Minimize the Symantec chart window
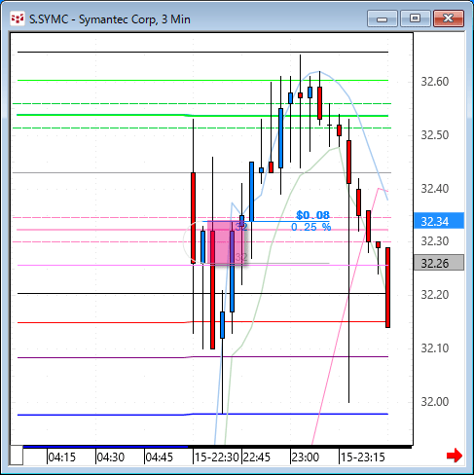Image resolution: width=474 pixels, height=475 pixels. (x=383, y=18)
